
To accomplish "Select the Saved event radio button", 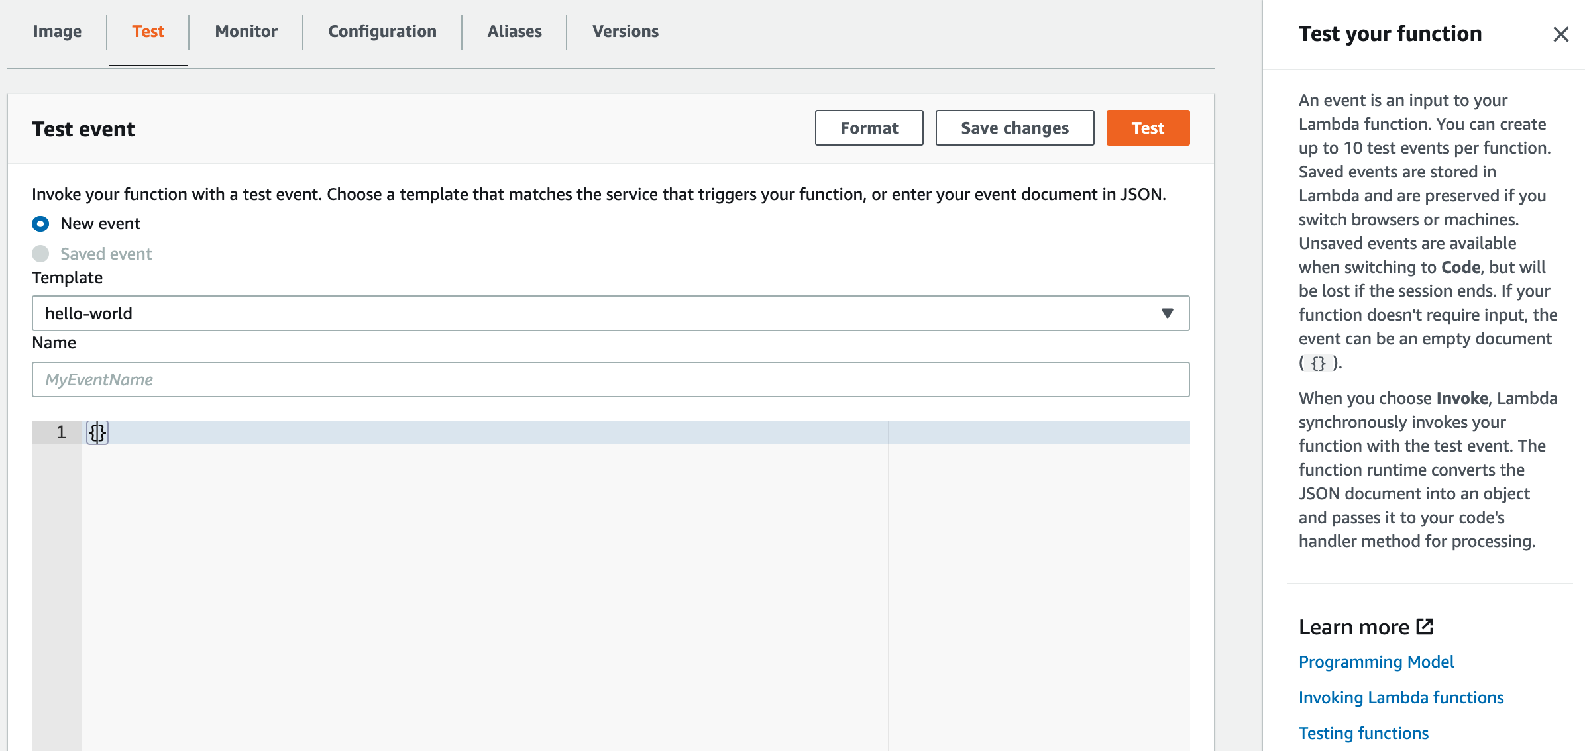I will 40,254.
